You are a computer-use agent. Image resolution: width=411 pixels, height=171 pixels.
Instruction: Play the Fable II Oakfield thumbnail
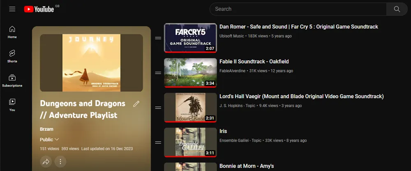click(x=190, y=73)
